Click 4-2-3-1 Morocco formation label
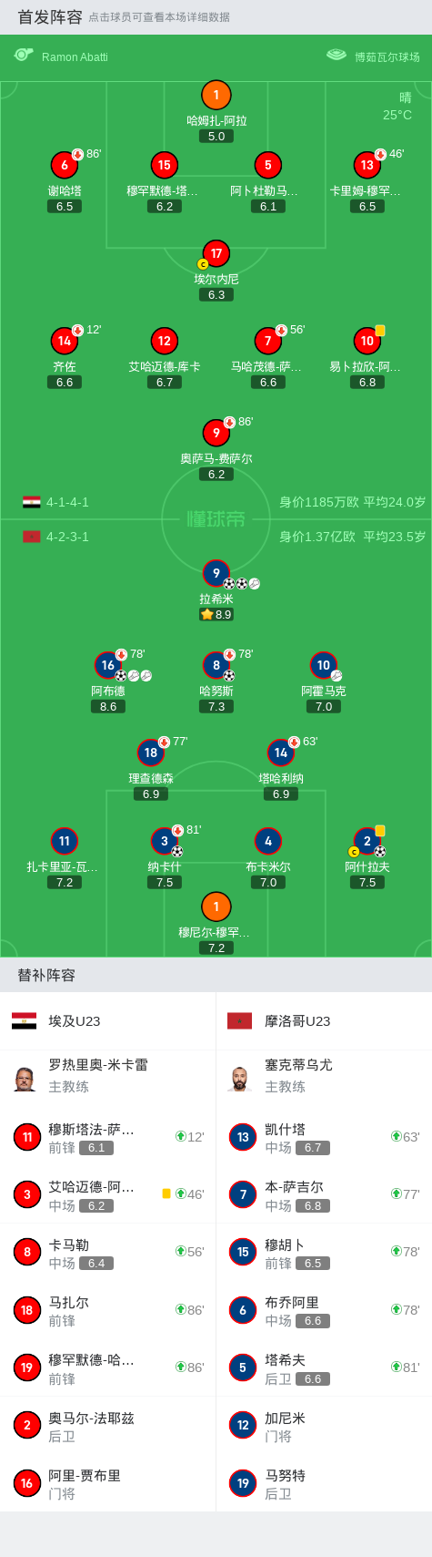Viewport: 432px width, 1557px height. (x=67, y=537)
